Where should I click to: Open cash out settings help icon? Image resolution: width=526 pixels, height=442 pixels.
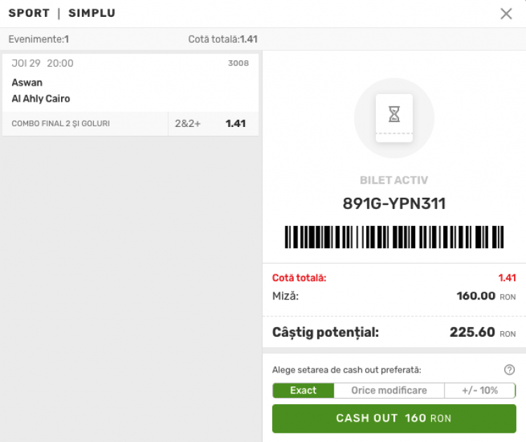509,370
